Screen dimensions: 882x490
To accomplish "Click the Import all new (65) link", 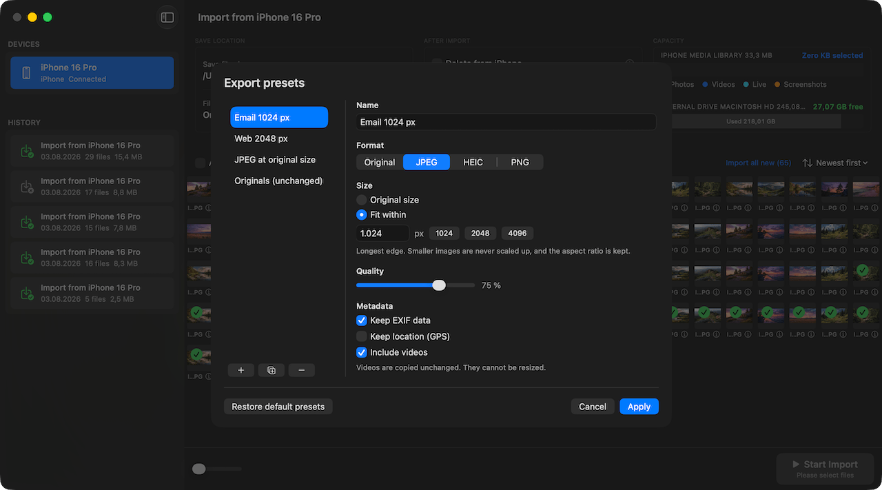I will [x=759, y=163].
